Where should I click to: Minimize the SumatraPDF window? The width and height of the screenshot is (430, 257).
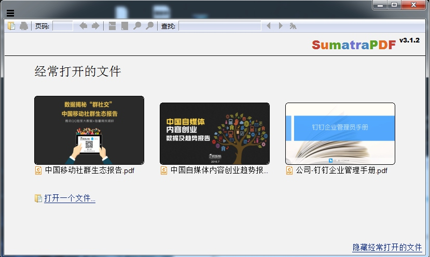click(380, 5)
